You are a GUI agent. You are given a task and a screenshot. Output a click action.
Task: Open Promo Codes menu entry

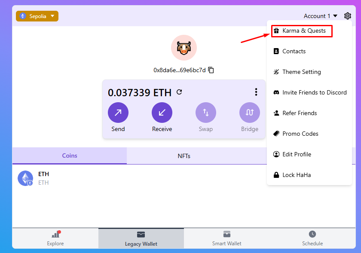[x=309, y=134]
